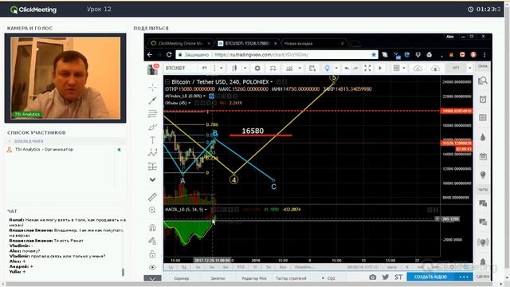Start bar replay play icon

tap(380, 68)
